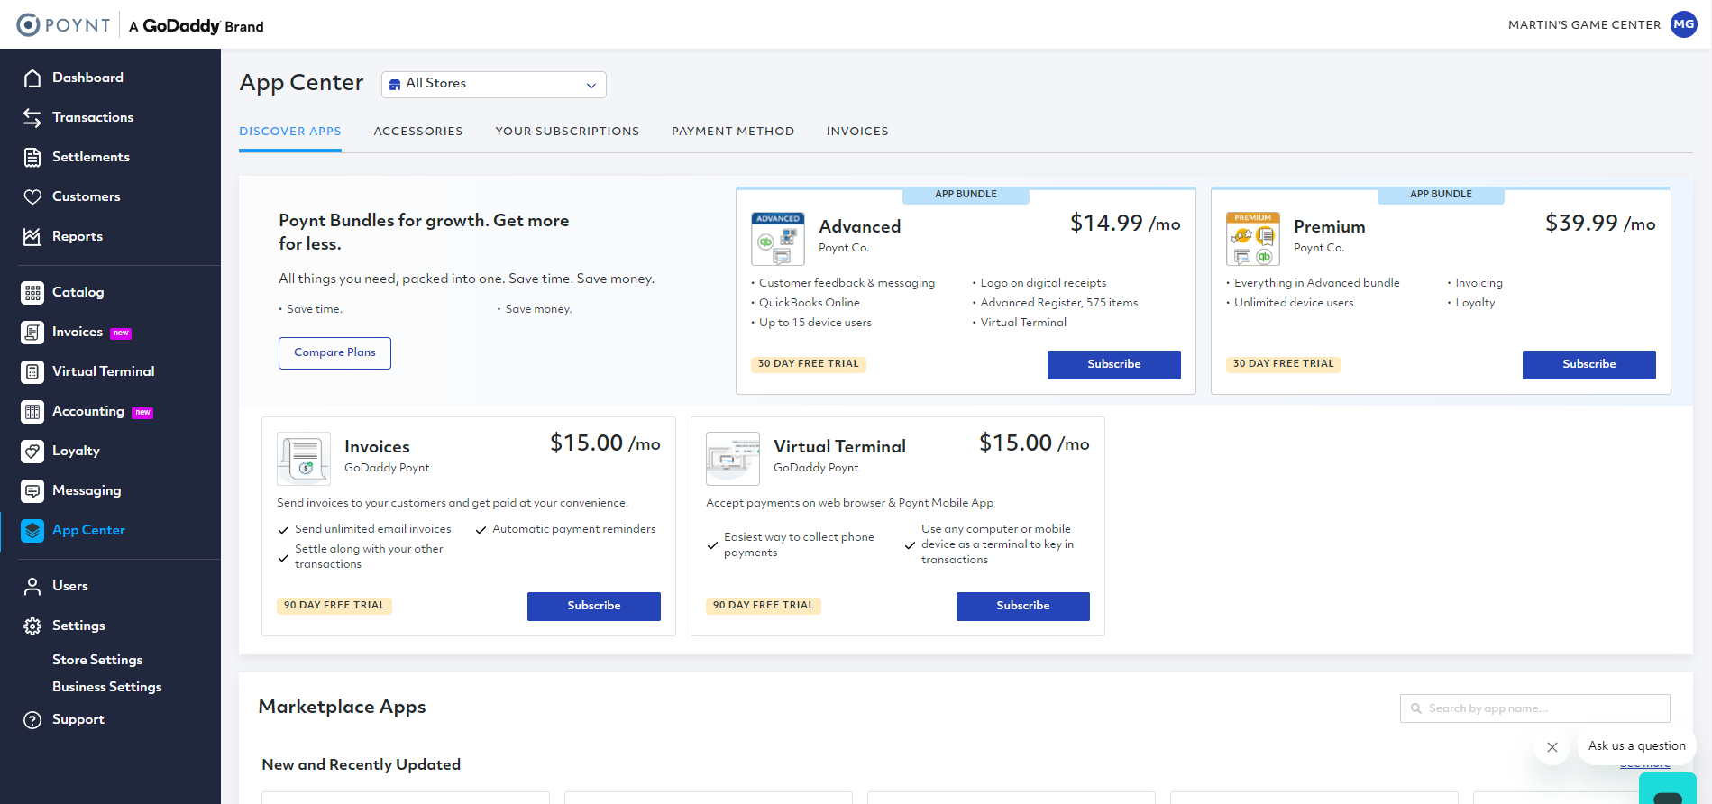Image resolution: width=1712 pixels, height=804 pixels.
Task: Switch to Accessories tab
Action: (418, 132)
